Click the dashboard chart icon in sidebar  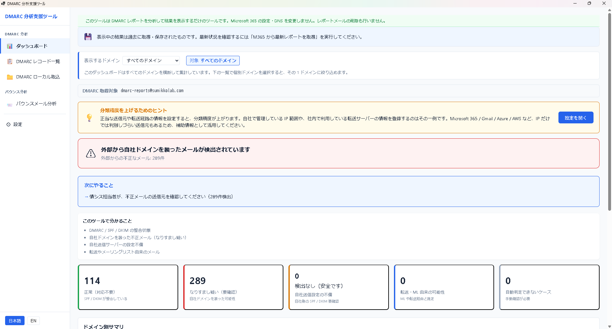click(x=10, y=46)
